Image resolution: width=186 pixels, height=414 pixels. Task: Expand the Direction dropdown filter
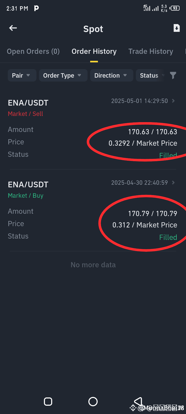point(112,75)
